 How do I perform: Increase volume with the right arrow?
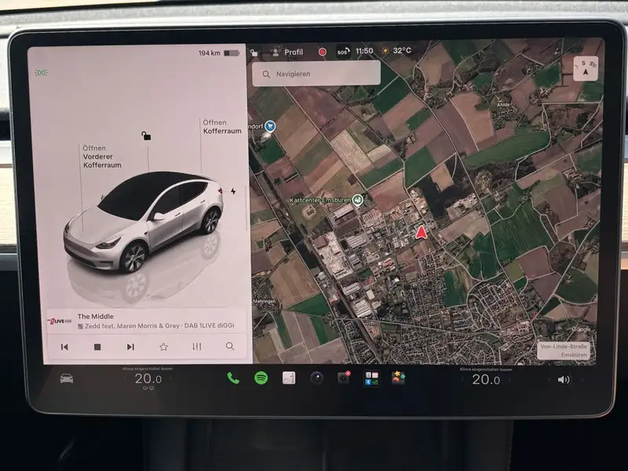(x=582, y=379)
